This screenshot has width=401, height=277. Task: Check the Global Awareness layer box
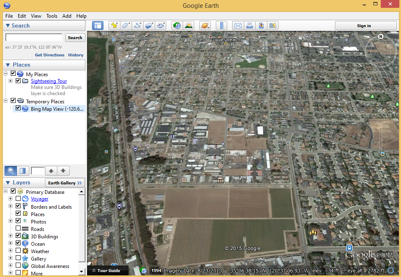(18, 265)
